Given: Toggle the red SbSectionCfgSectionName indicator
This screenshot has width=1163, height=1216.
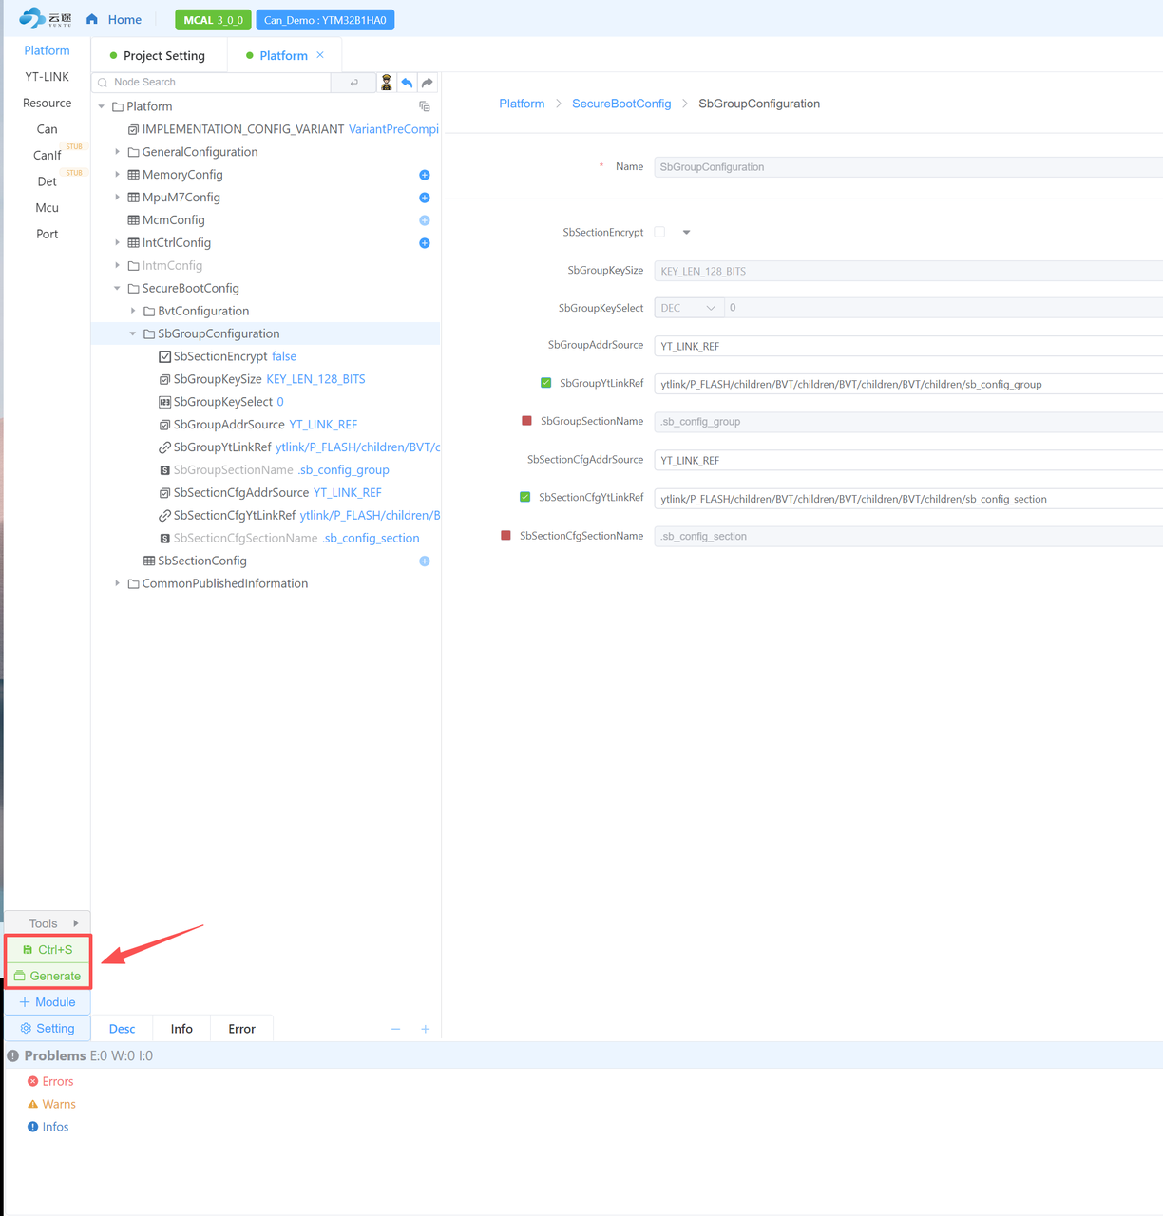Looking at the screenshot, I should (505, 536).
